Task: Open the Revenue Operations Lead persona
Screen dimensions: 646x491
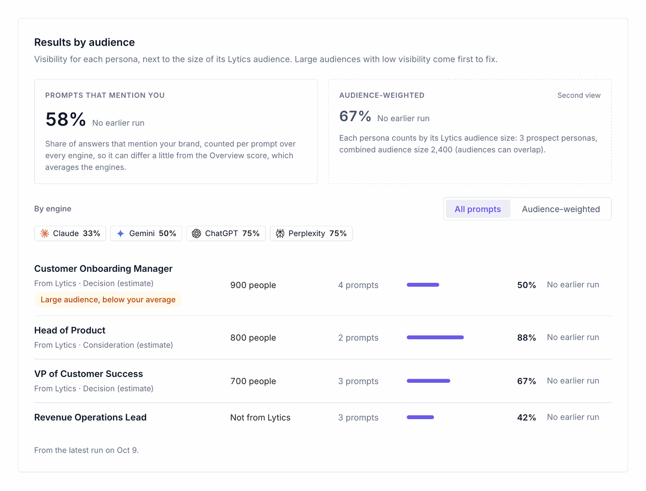Action: click(x=91, y=417)
